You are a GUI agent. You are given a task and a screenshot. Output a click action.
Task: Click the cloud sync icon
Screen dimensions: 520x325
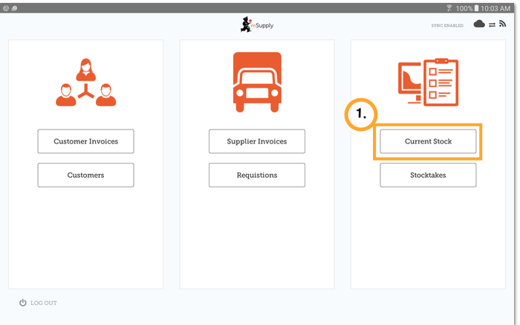click(x=479, y=25)
